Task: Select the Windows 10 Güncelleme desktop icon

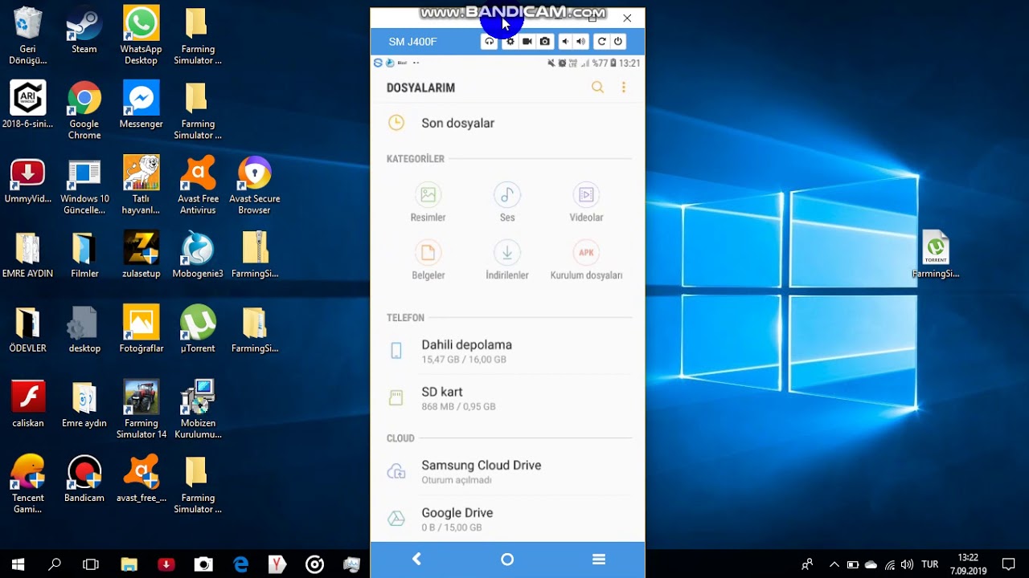Action: pyautogui.click(x=84, y=185)
